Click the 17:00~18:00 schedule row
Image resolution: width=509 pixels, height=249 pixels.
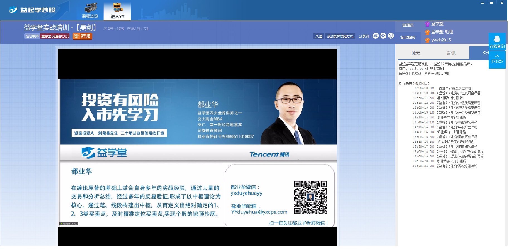click(448, 151)
